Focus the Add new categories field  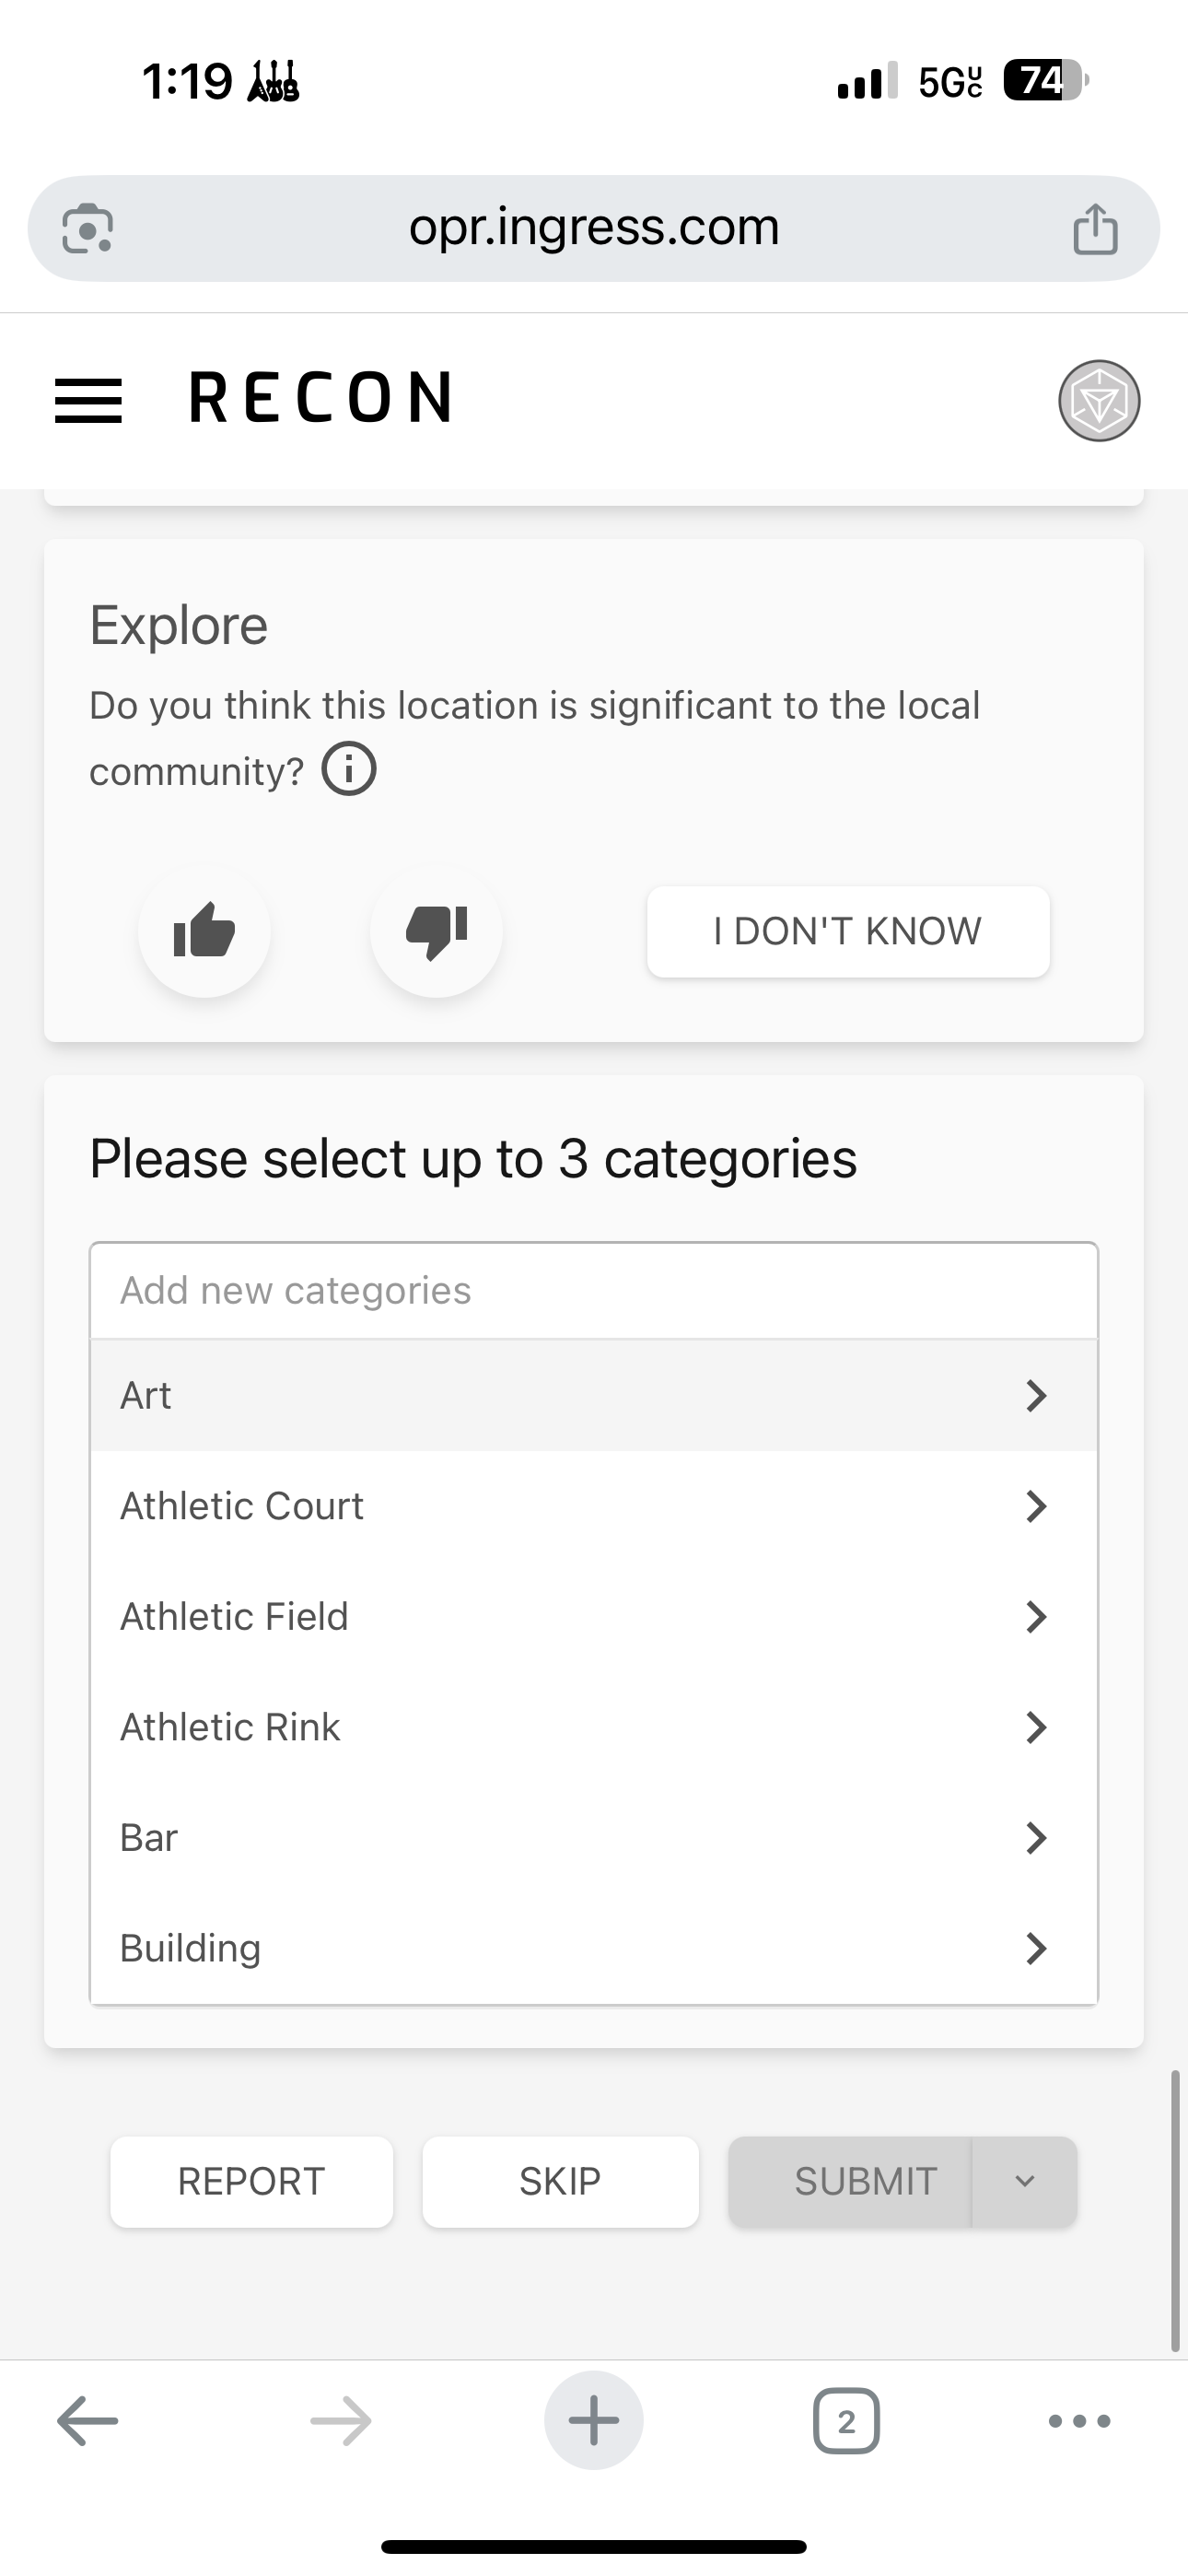(593, 1290)
